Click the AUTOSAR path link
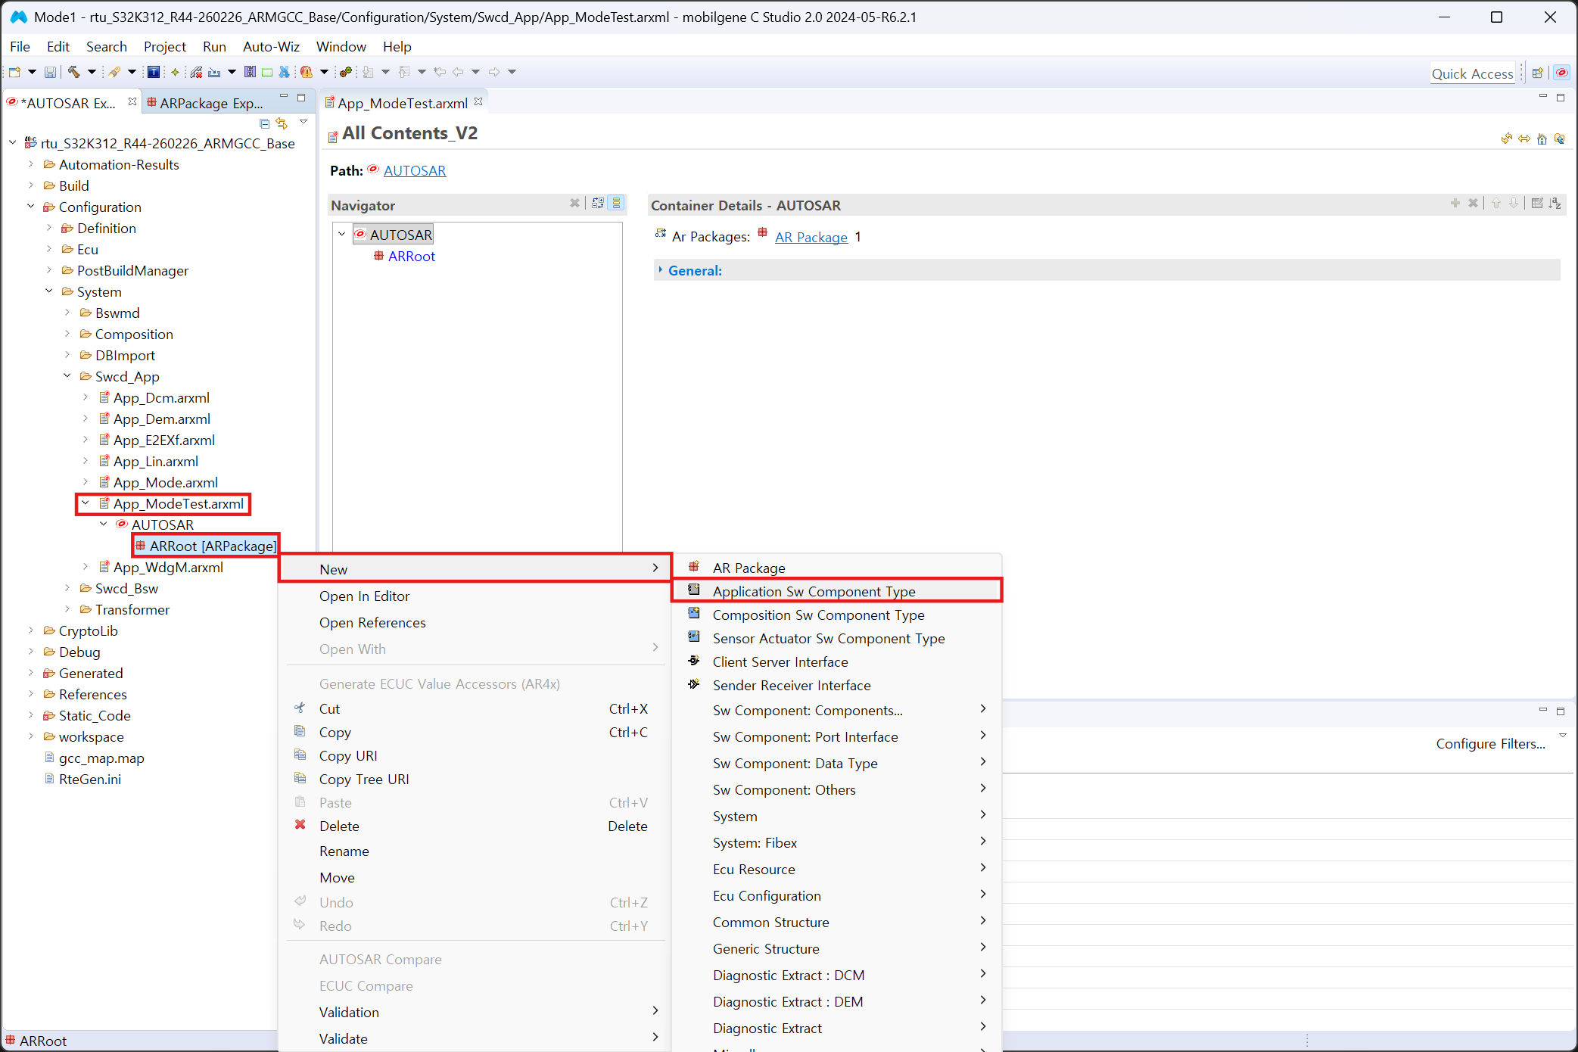1578x1052 pixels. tap(415, 171)
